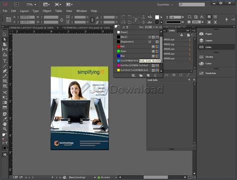Select the Line tool
The image size is (237, 180).
(x=4, y=66)
